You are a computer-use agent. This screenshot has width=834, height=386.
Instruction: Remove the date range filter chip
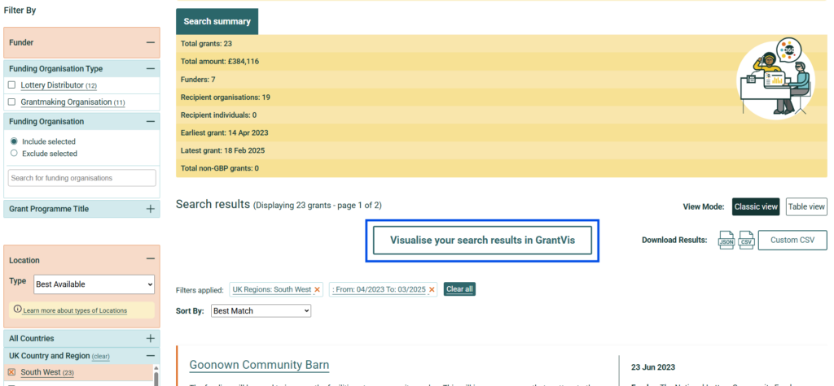point(432,289)
